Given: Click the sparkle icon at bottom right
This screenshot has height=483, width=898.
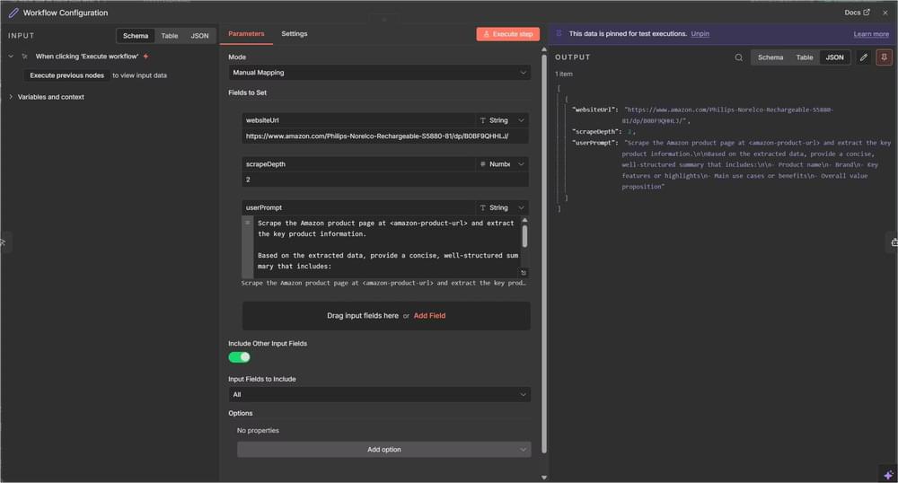Looking at the screenshot, I should (888, 474).
